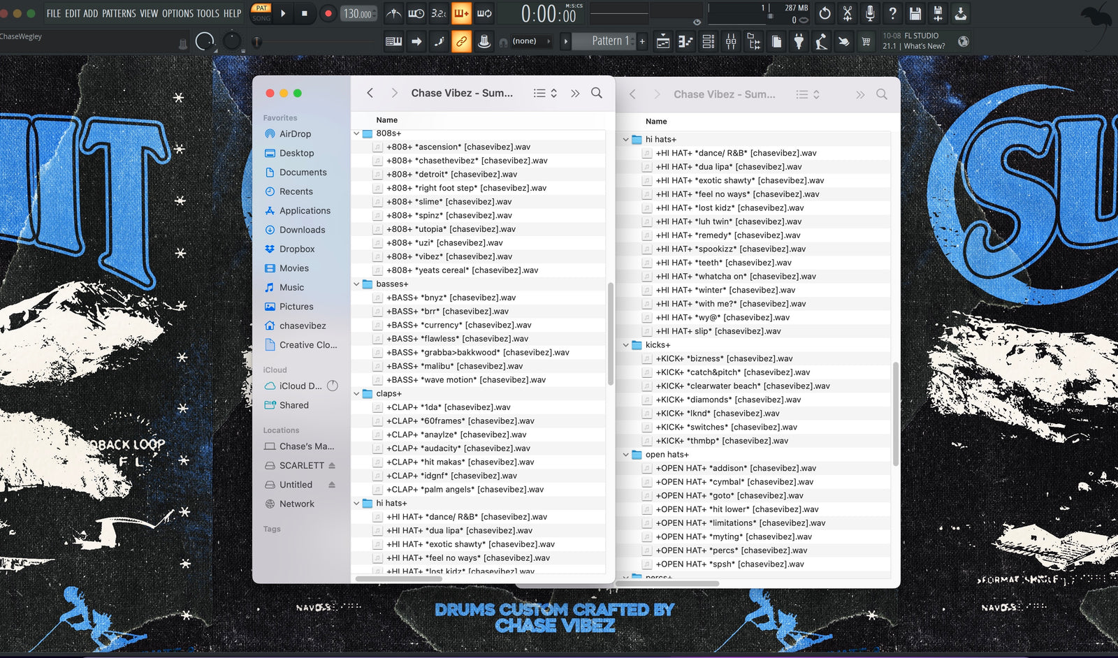Click the export download tray icon
The height and width of the screenshot is (658, 1118).
960,13
